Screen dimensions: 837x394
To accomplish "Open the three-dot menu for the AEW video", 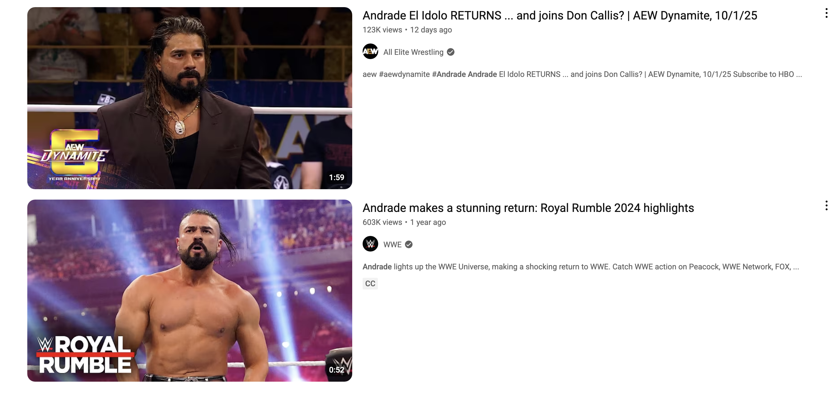I will pos(826,13).
